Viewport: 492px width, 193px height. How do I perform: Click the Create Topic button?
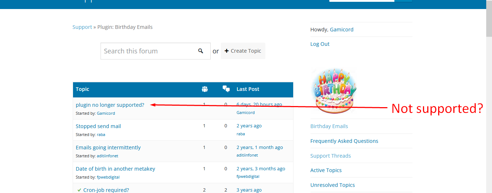243,51
